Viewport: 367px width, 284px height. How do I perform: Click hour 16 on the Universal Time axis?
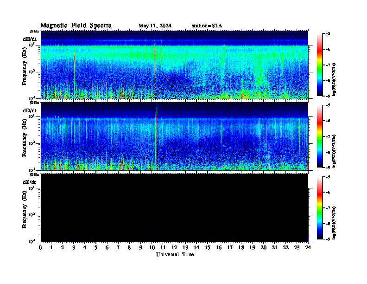219,248
